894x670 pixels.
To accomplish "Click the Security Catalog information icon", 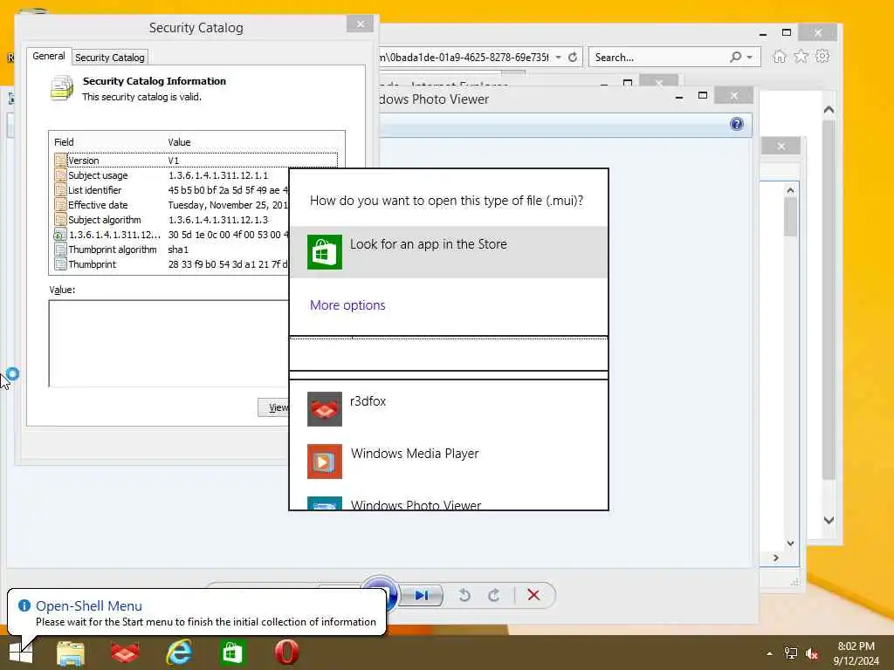I will point(62,88).
